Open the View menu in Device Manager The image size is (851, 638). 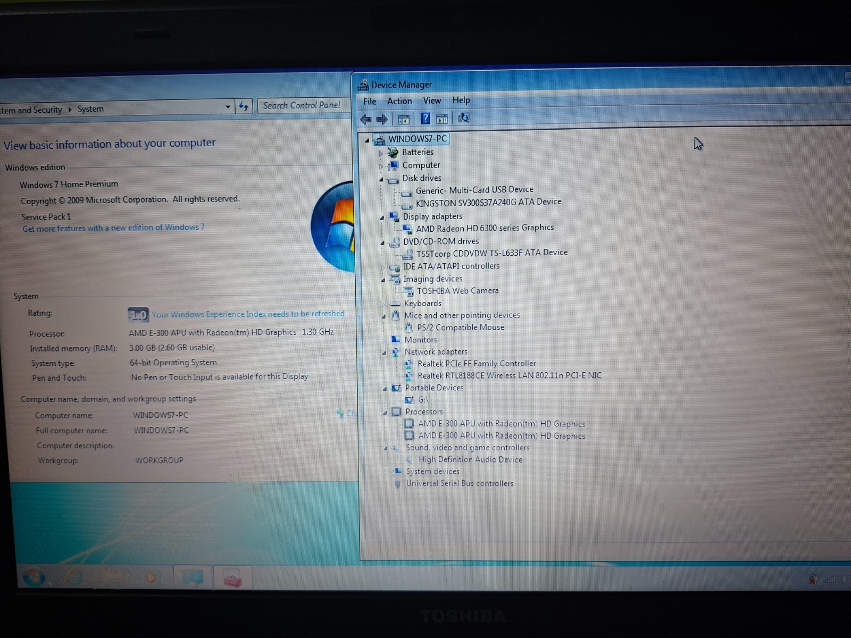point(432,100)
